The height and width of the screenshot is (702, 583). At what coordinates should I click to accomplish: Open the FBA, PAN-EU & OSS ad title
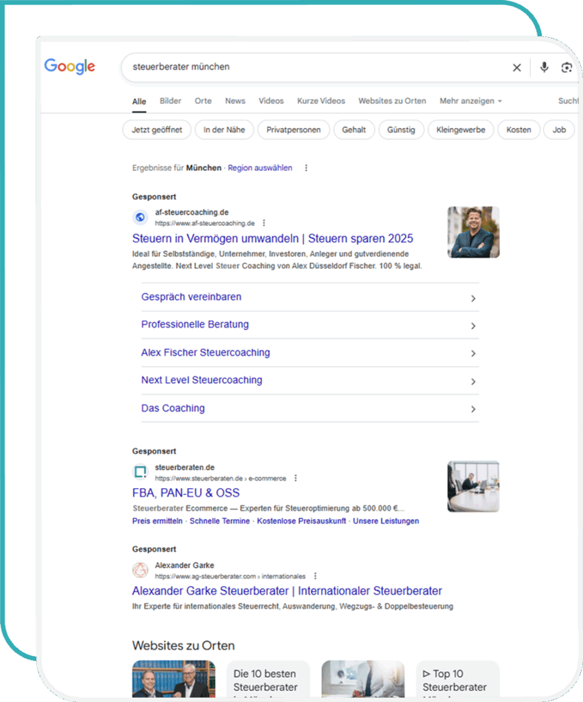coord(186,493)
